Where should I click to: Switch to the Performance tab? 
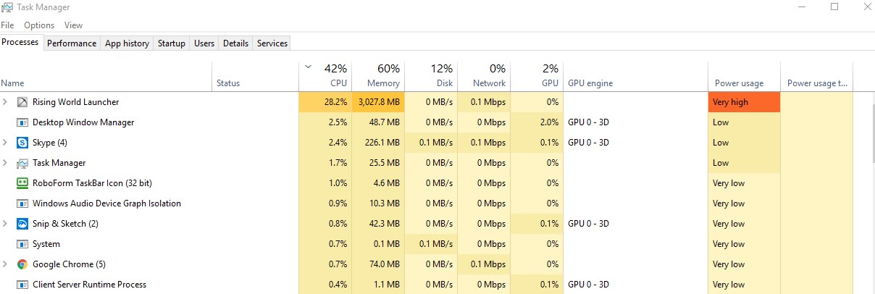tap(72, 43)
